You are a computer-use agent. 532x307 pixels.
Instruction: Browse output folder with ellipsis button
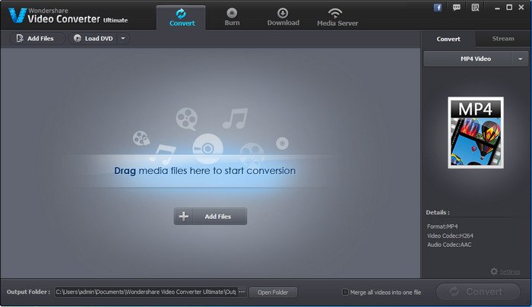[242, 292]
